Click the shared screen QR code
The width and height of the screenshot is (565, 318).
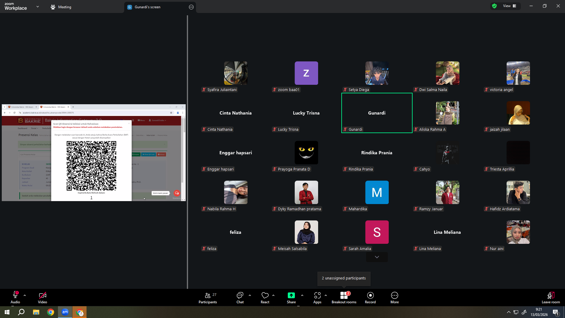(92, 166)
